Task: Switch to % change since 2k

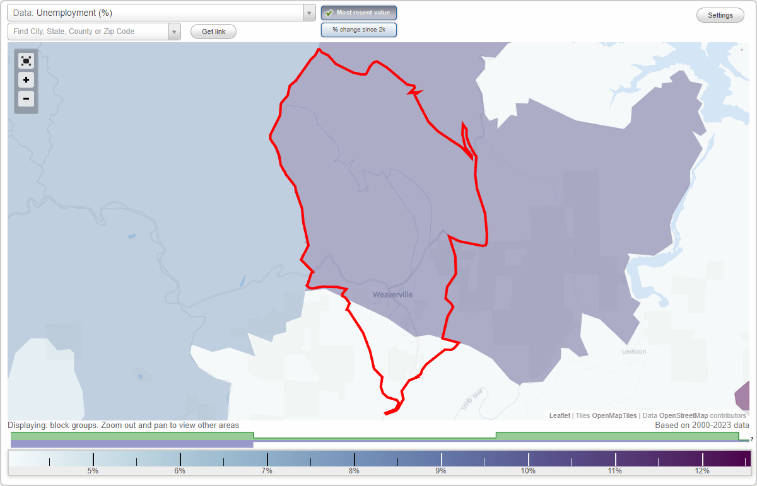Action: pyautogui.click(x=359, y=30)
